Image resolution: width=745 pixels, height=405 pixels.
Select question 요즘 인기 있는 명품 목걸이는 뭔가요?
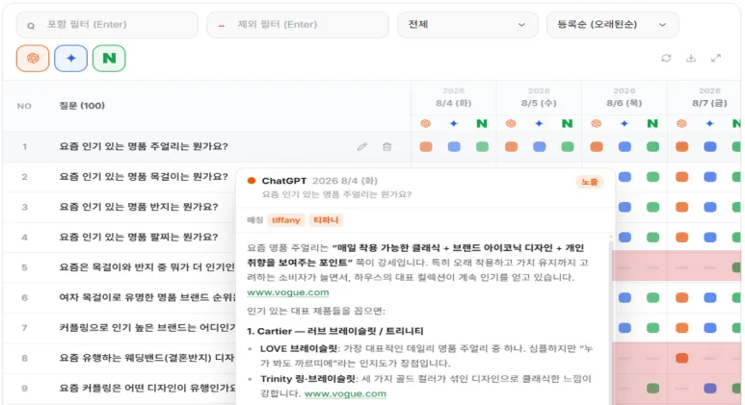(144, 177)
